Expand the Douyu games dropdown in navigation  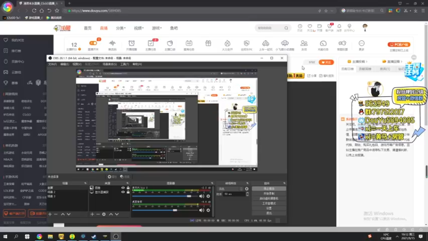pyautogui.click(x=157, y=28)
